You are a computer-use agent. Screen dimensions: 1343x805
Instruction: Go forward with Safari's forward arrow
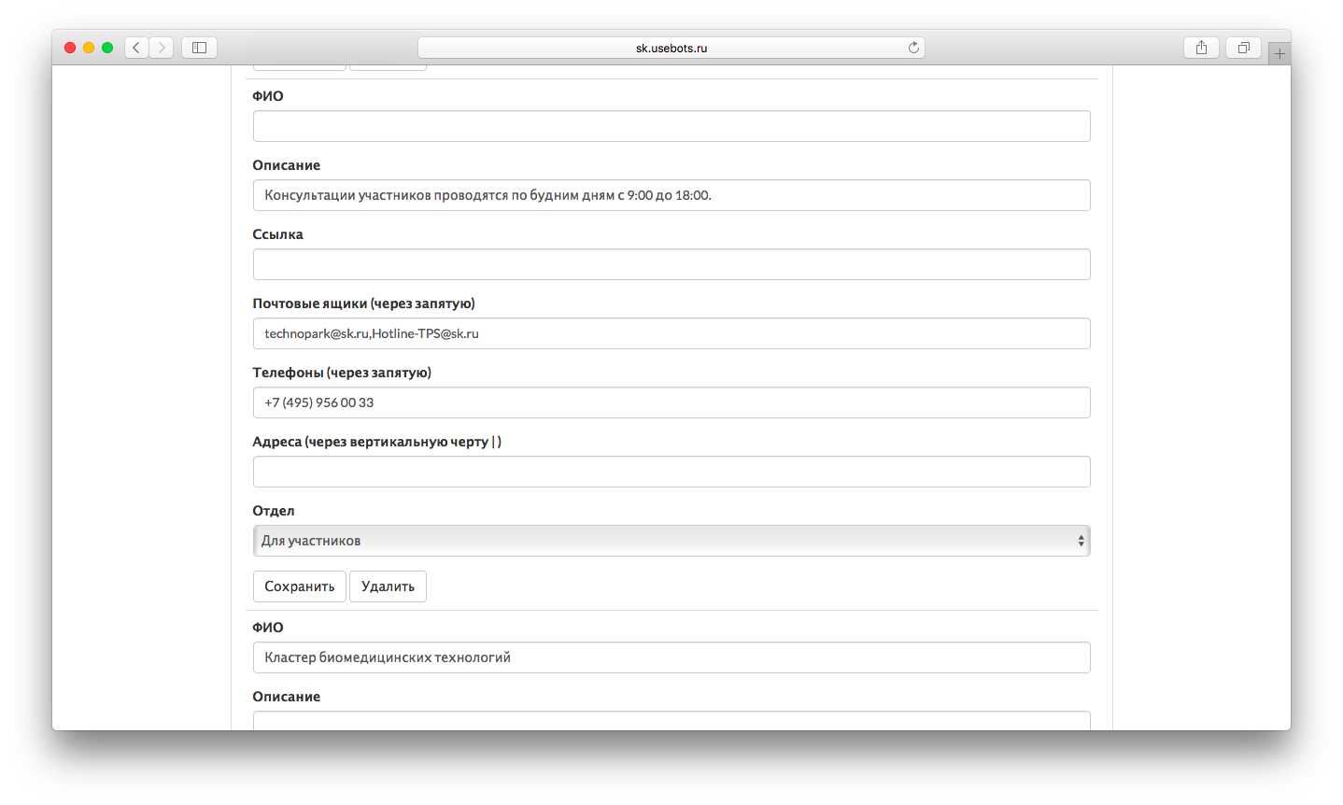162,48
